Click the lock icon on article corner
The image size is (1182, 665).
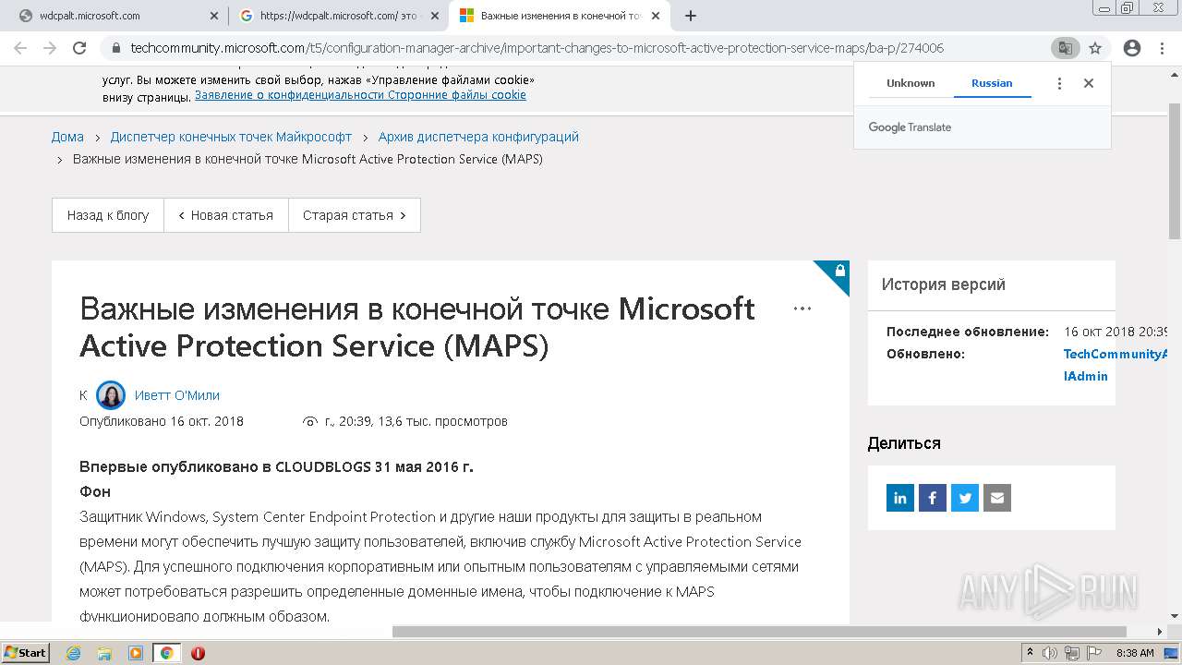(x=839, y=271)
